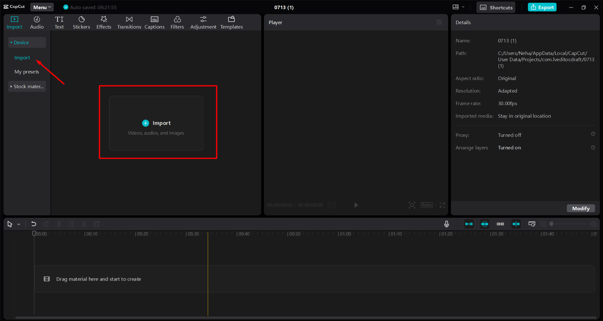This screenshot has height=321, width=603.
Task: Click 'Stay in original location' value
Action: [x=524, y=116]
